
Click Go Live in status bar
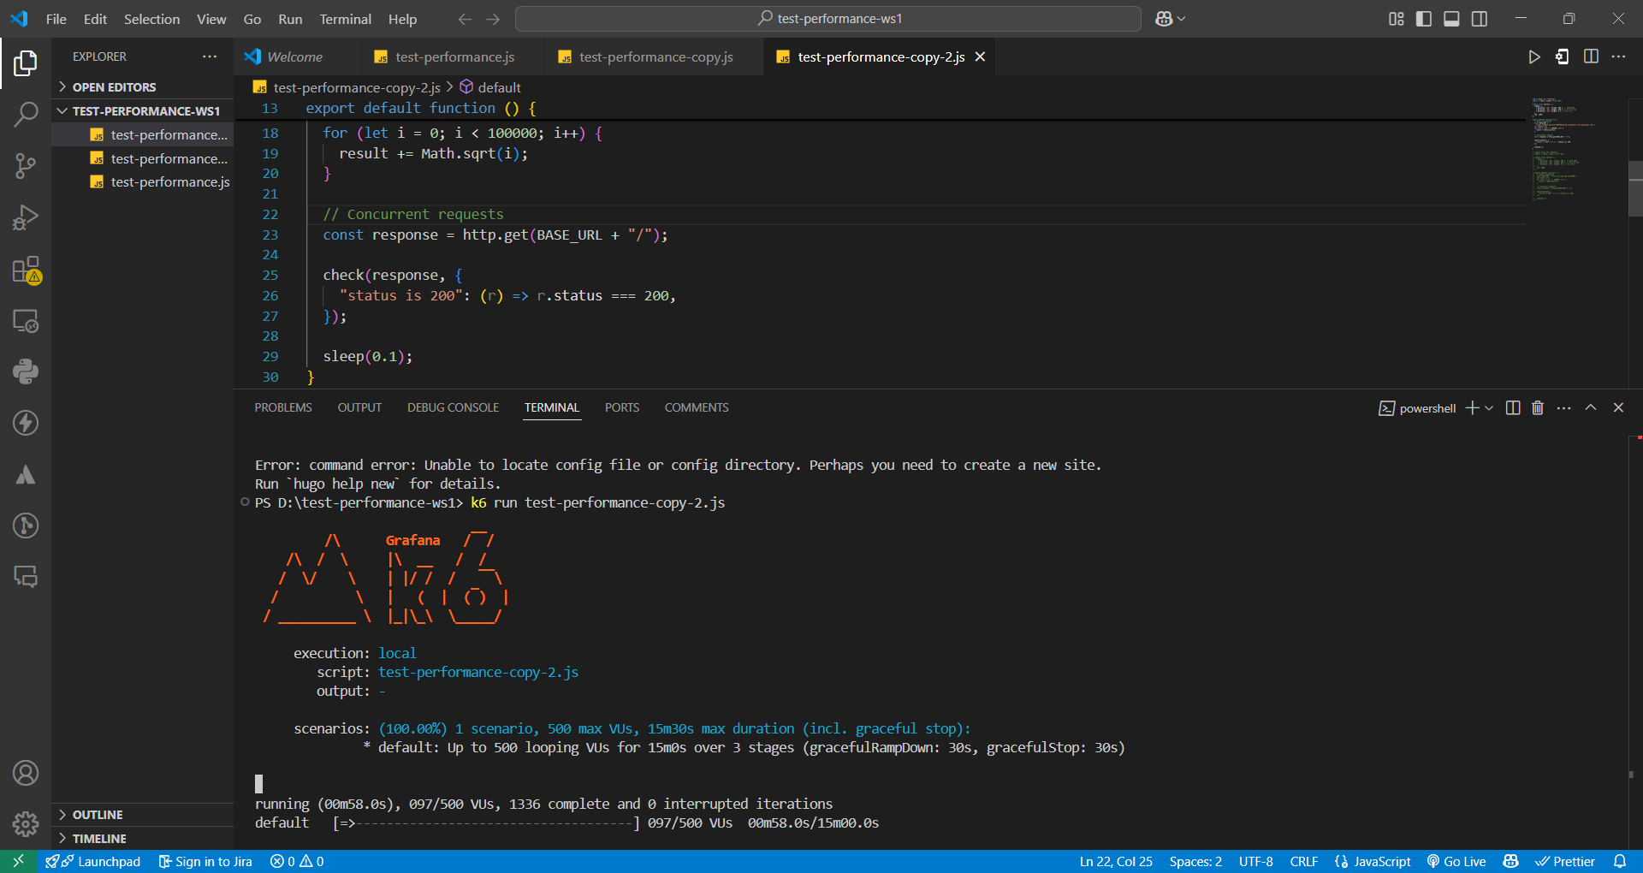(x=1456, y=861)
